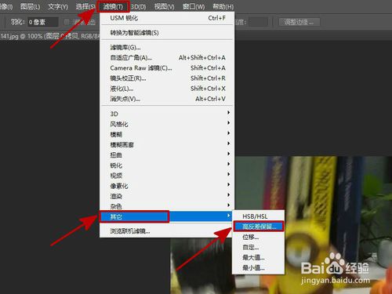Open 滤镜库(G)... filter gallery

(x=167, y=47)
